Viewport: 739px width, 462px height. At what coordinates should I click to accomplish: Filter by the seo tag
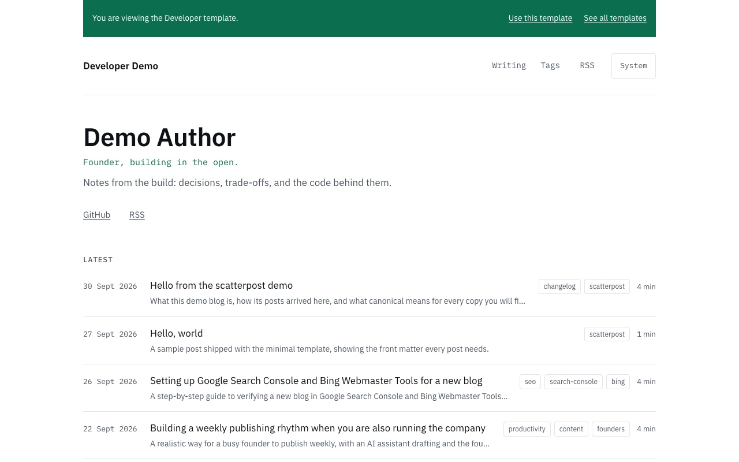(x=530, y=382)
